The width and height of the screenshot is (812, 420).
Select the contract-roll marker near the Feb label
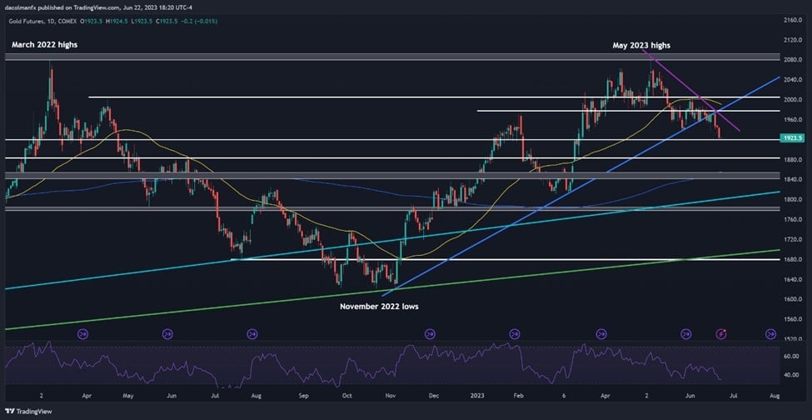click(514, 334)
